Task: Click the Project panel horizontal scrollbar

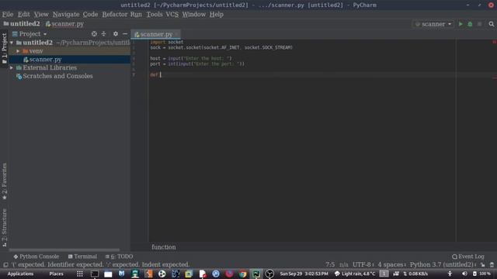Action: [x=64, y=250]
